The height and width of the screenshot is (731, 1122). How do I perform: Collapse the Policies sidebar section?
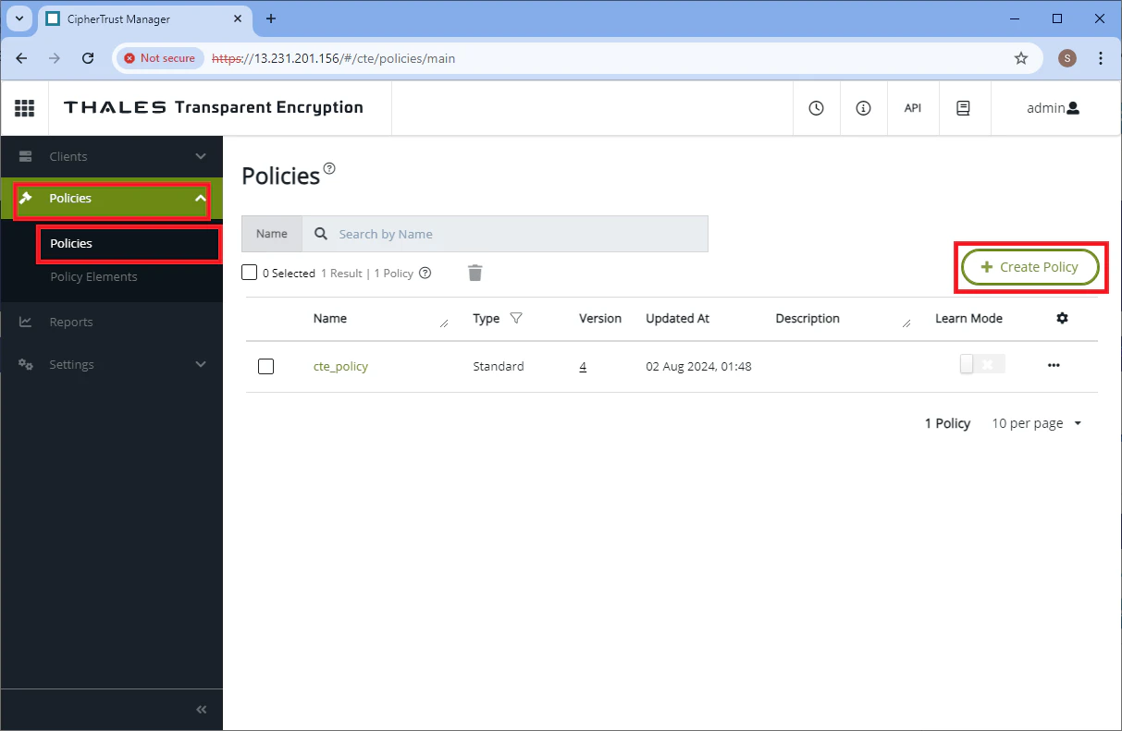[111, 198]
